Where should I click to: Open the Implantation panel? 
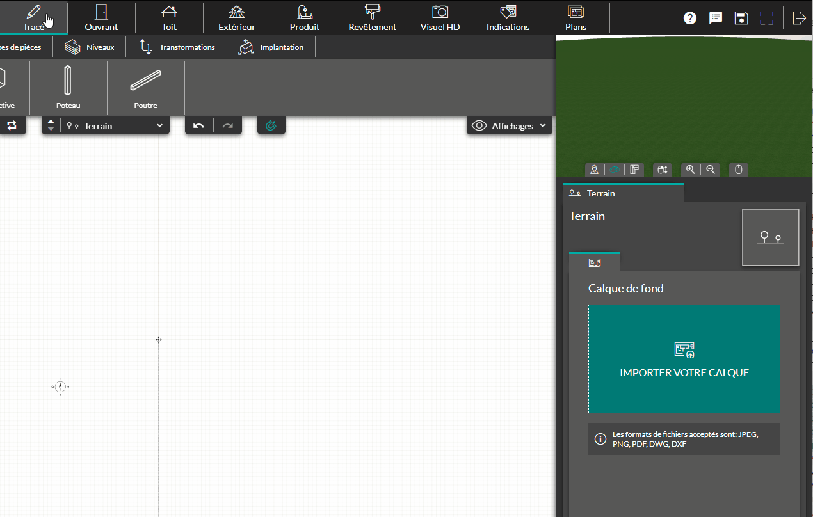click(x=271, y=47)
